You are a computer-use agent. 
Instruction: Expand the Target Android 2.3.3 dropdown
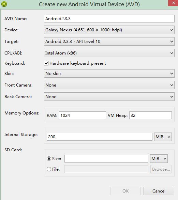[x=109, y=42]
